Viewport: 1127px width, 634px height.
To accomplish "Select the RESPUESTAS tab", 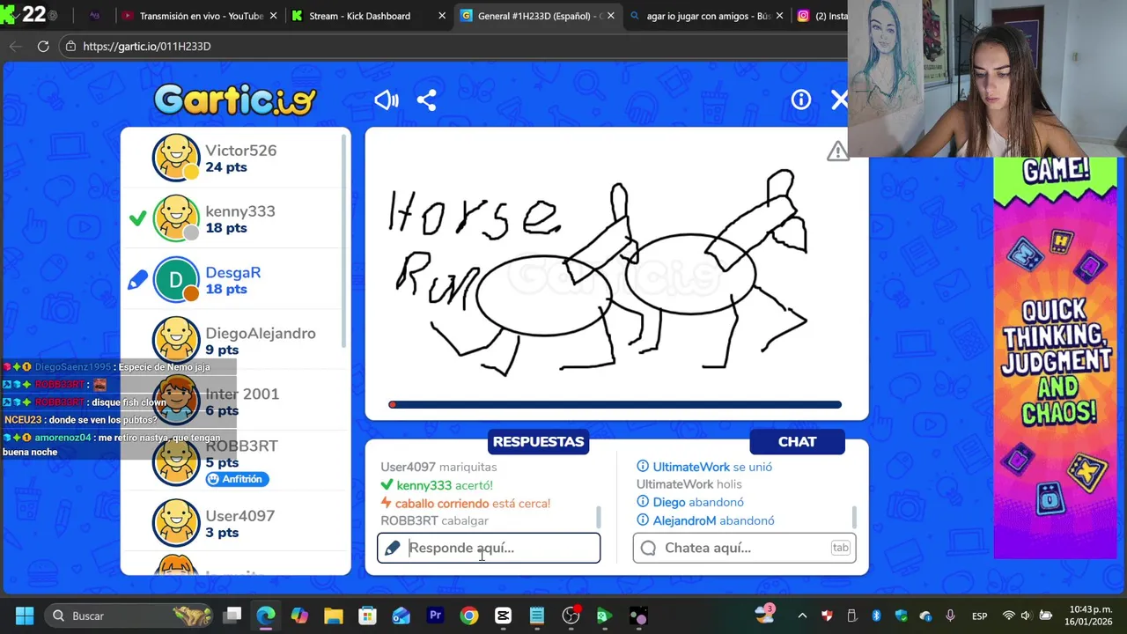I will coord(538,442).
